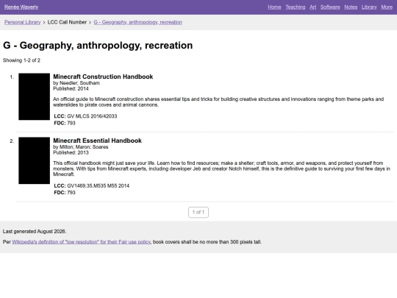Viewport: 397px width, 298px height.
Task: Click the Personal Library breadcrumb link
Action: tap(22, 22)
